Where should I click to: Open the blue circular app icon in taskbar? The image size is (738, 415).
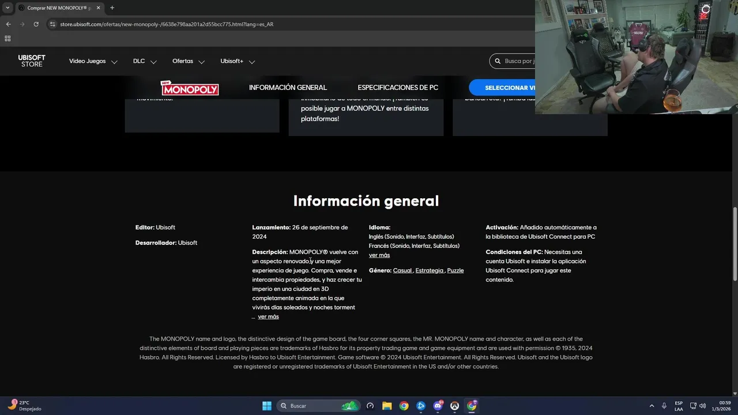[x=421, y=406]
